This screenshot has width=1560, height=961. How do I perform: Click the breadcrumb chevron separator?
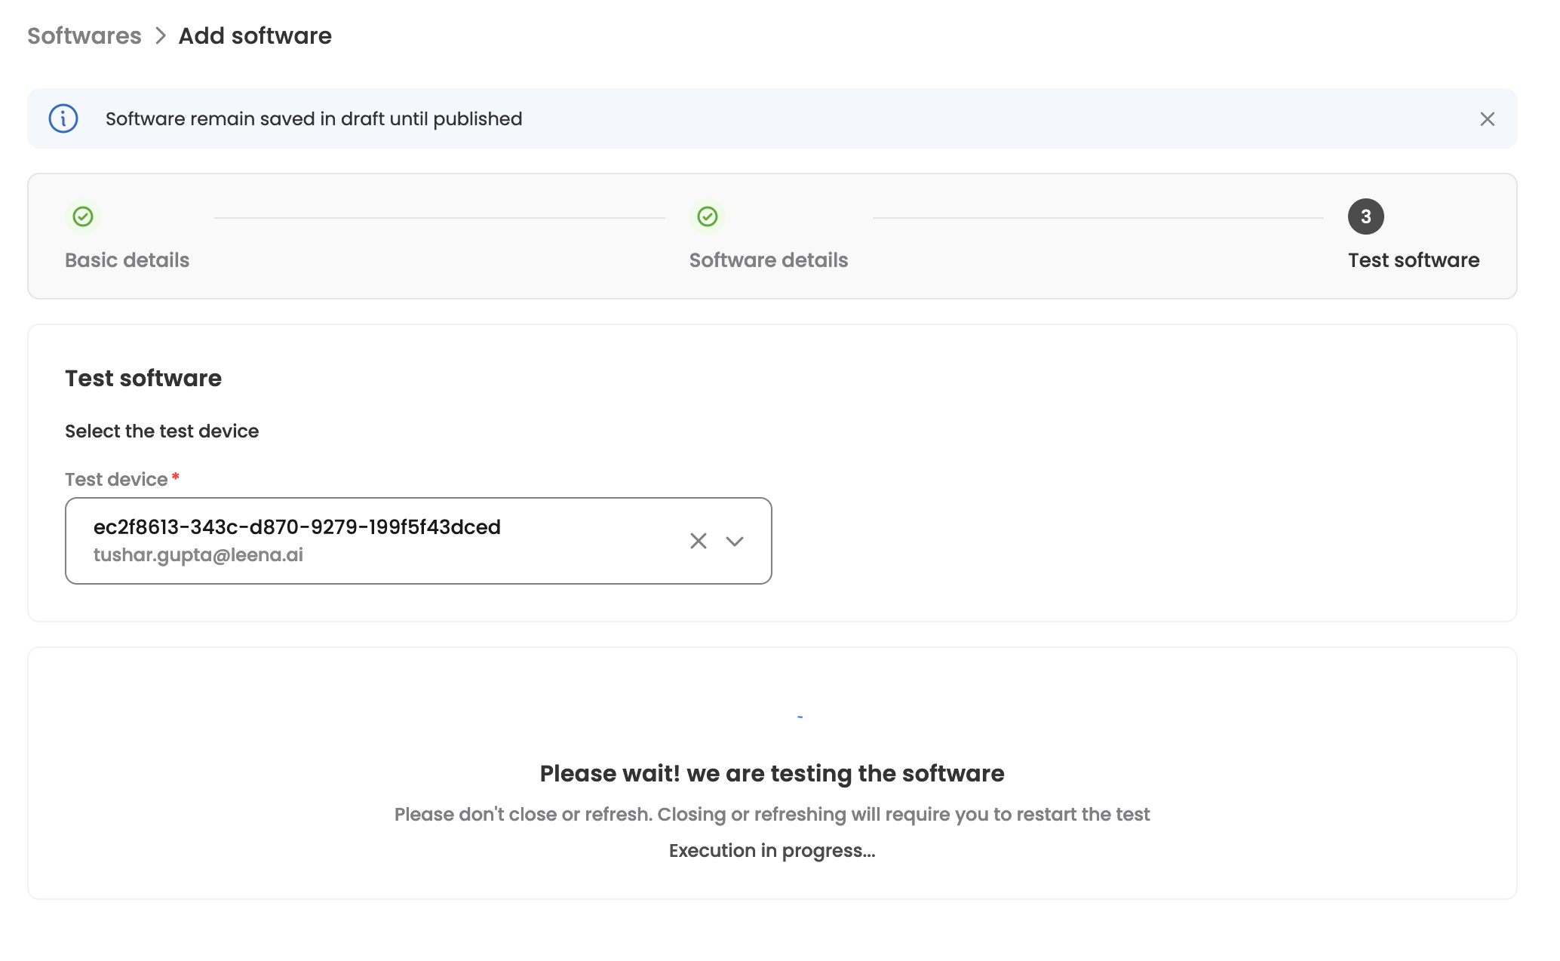point(160,35)
